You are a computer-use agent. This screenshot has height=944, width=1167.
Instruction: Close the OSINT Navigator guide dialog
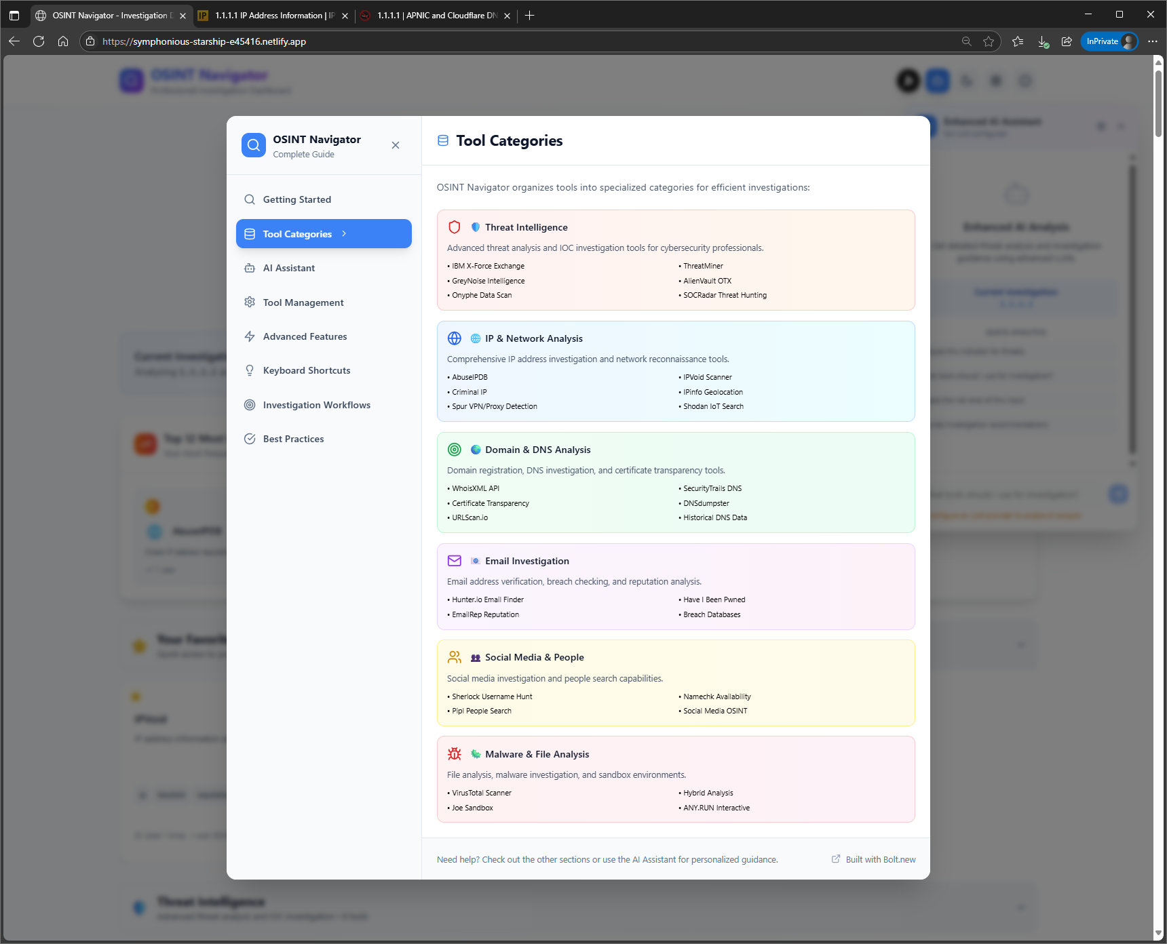(396, 145)
